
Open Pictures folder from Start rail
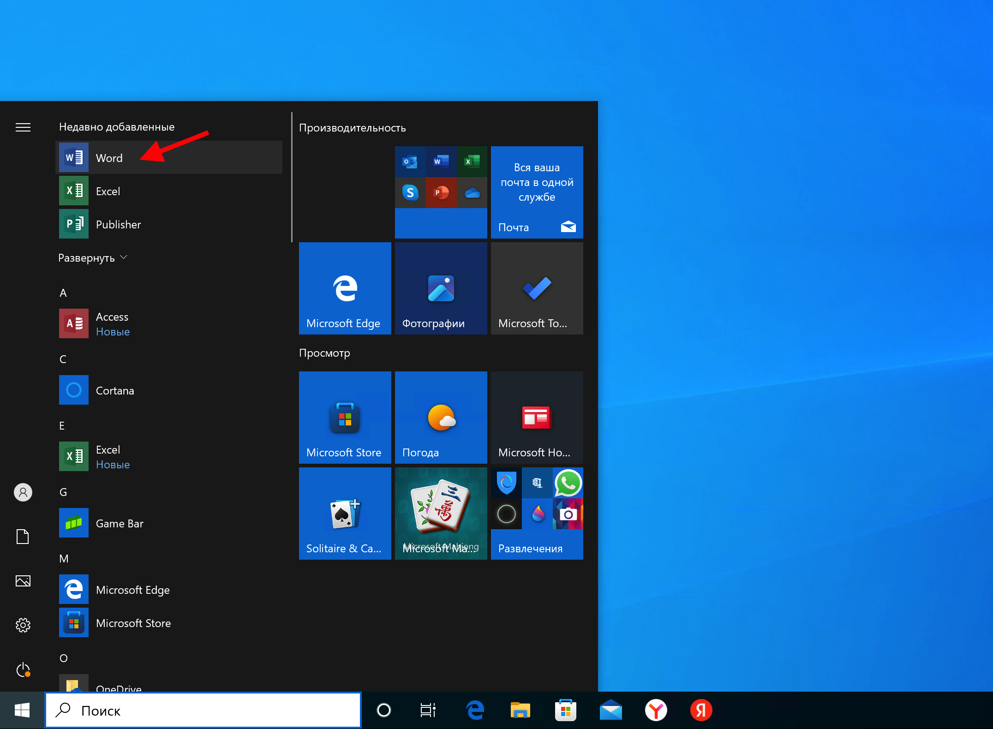click(x=23, y=581)
